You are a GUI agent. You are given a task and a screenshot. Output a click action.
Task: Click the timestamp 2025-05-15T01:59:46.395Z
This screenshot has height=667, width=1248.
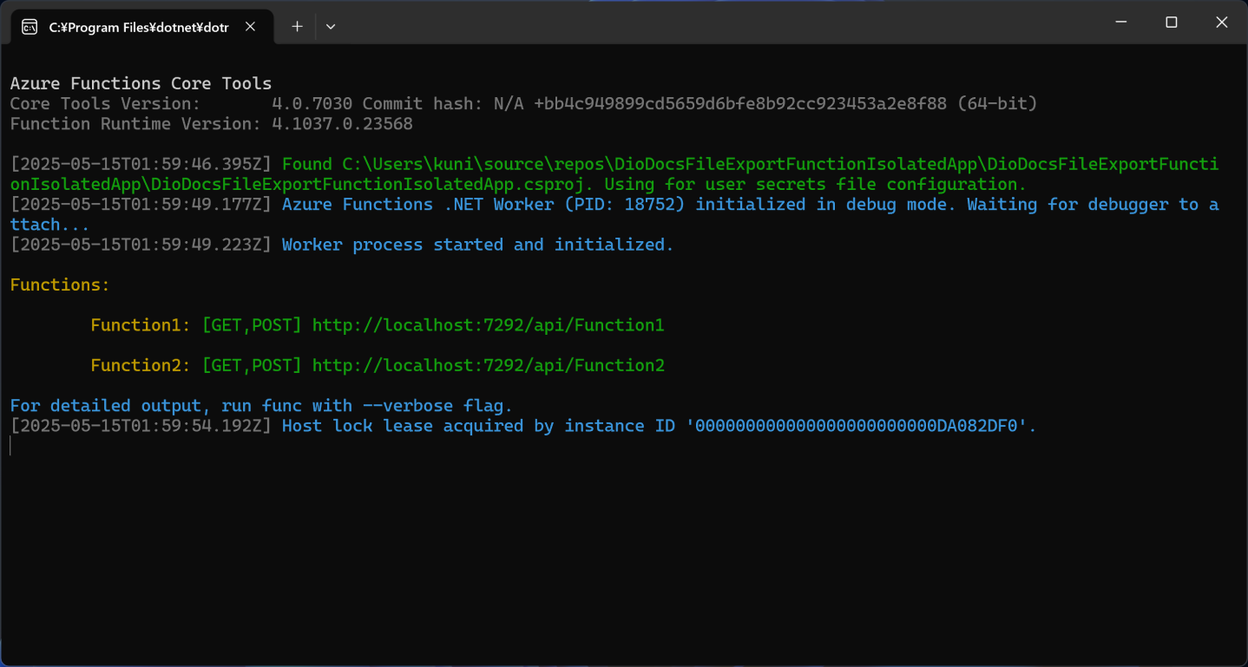pyautogui.click(x=141, y=164)
